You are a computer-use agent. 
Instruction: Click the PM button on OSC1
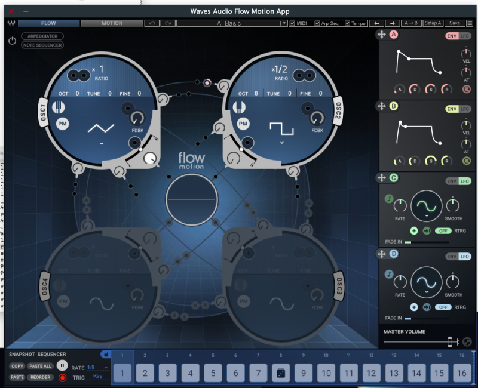(62, 124)
